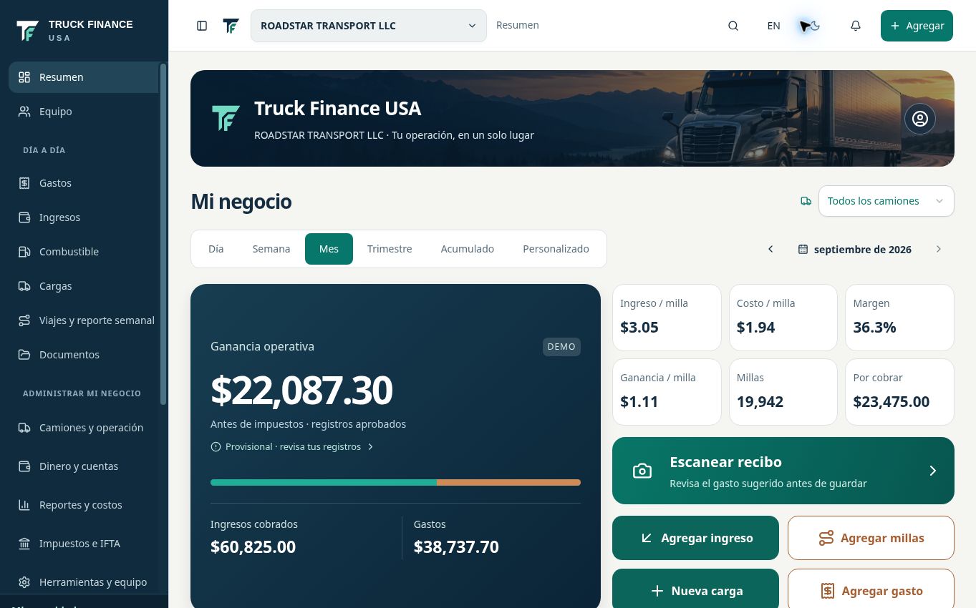This screenshot has height=608, width=976.
Task: Open notifications bell
Action: [856, 26]
